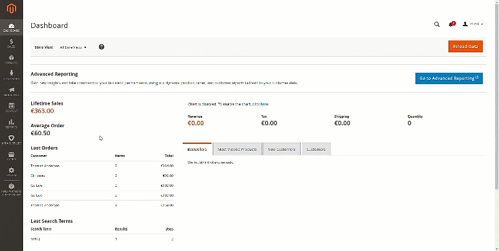Click the 'here' link to enable chart
The image size is (499, 251).
(x=264, y=104)
